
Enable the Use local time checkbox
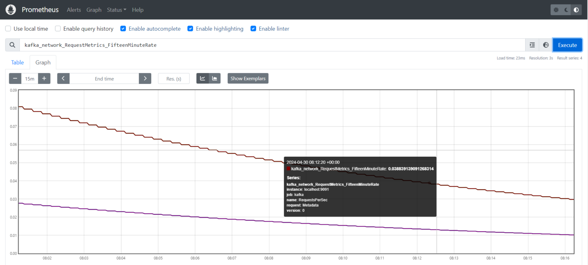pyautogui.click(x=8, y=28)
